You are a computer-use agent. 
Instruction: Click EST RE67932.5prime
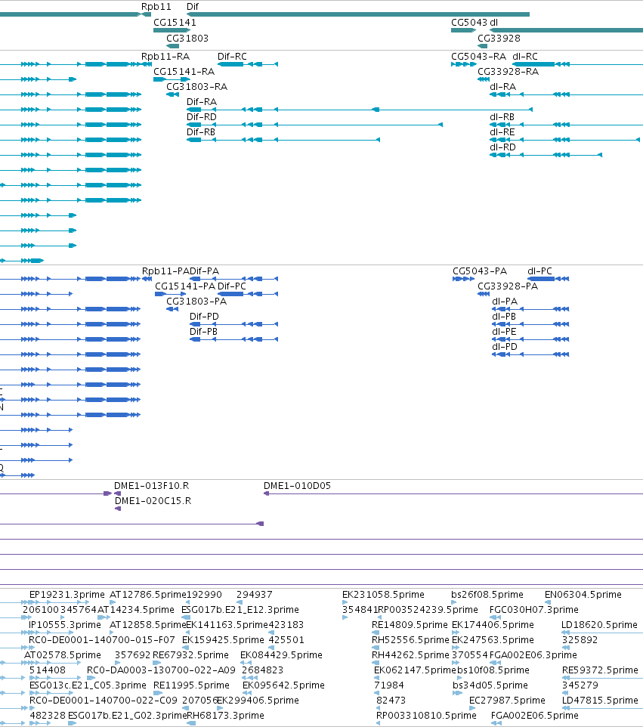pos(191,655)
